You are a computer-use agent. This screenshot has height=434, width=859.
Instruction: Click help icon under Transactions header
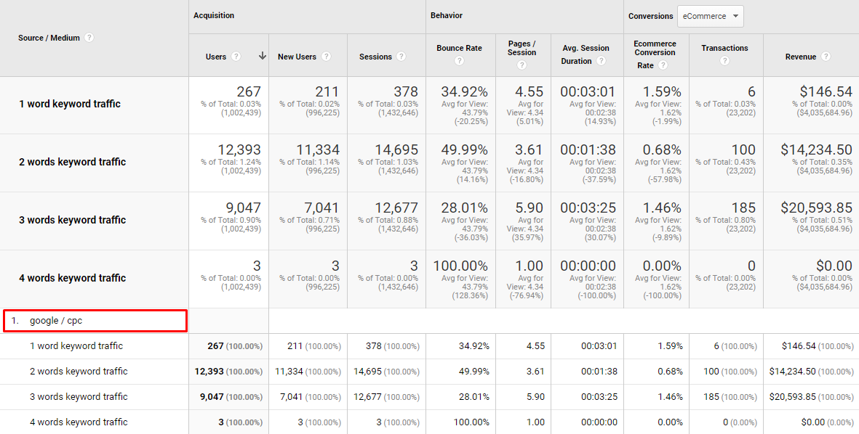[724, 61]
